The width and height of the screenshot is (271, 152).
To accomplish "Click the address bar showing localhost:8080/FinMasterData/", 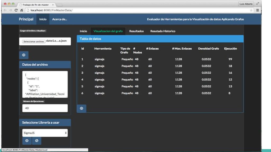I will 139,10.
